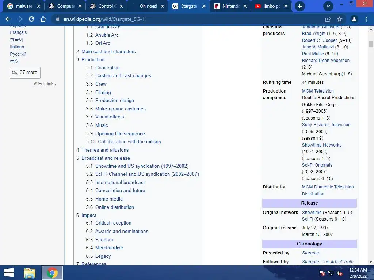This screenshot has height=280, width=374.
Task: Jump to Themes and allusions section
Action: 103,150
